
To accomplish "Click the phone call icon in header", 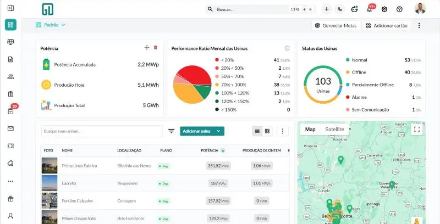I will pos(340,9).
